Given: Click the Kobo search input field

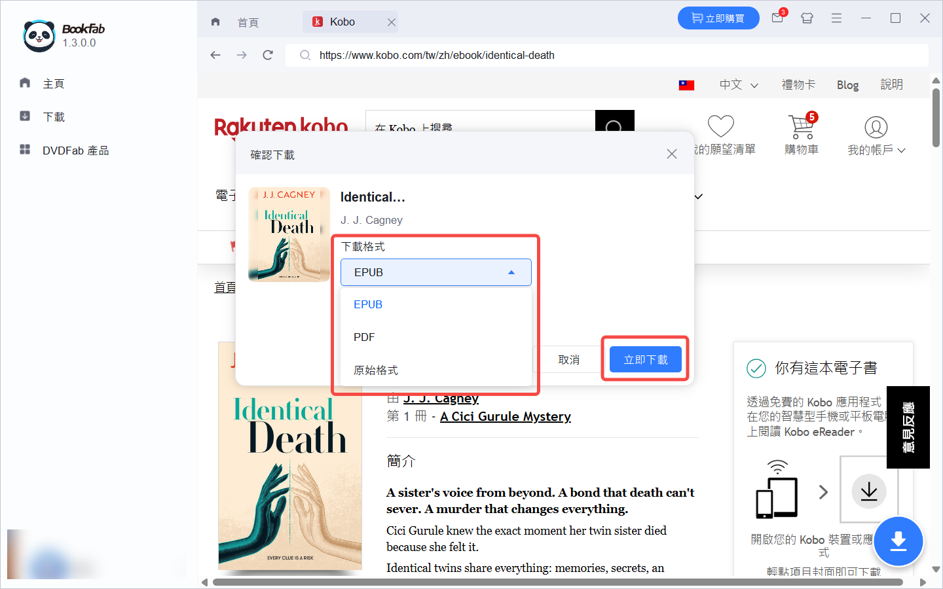Looking at the screenshot, I should click(480, 121).
